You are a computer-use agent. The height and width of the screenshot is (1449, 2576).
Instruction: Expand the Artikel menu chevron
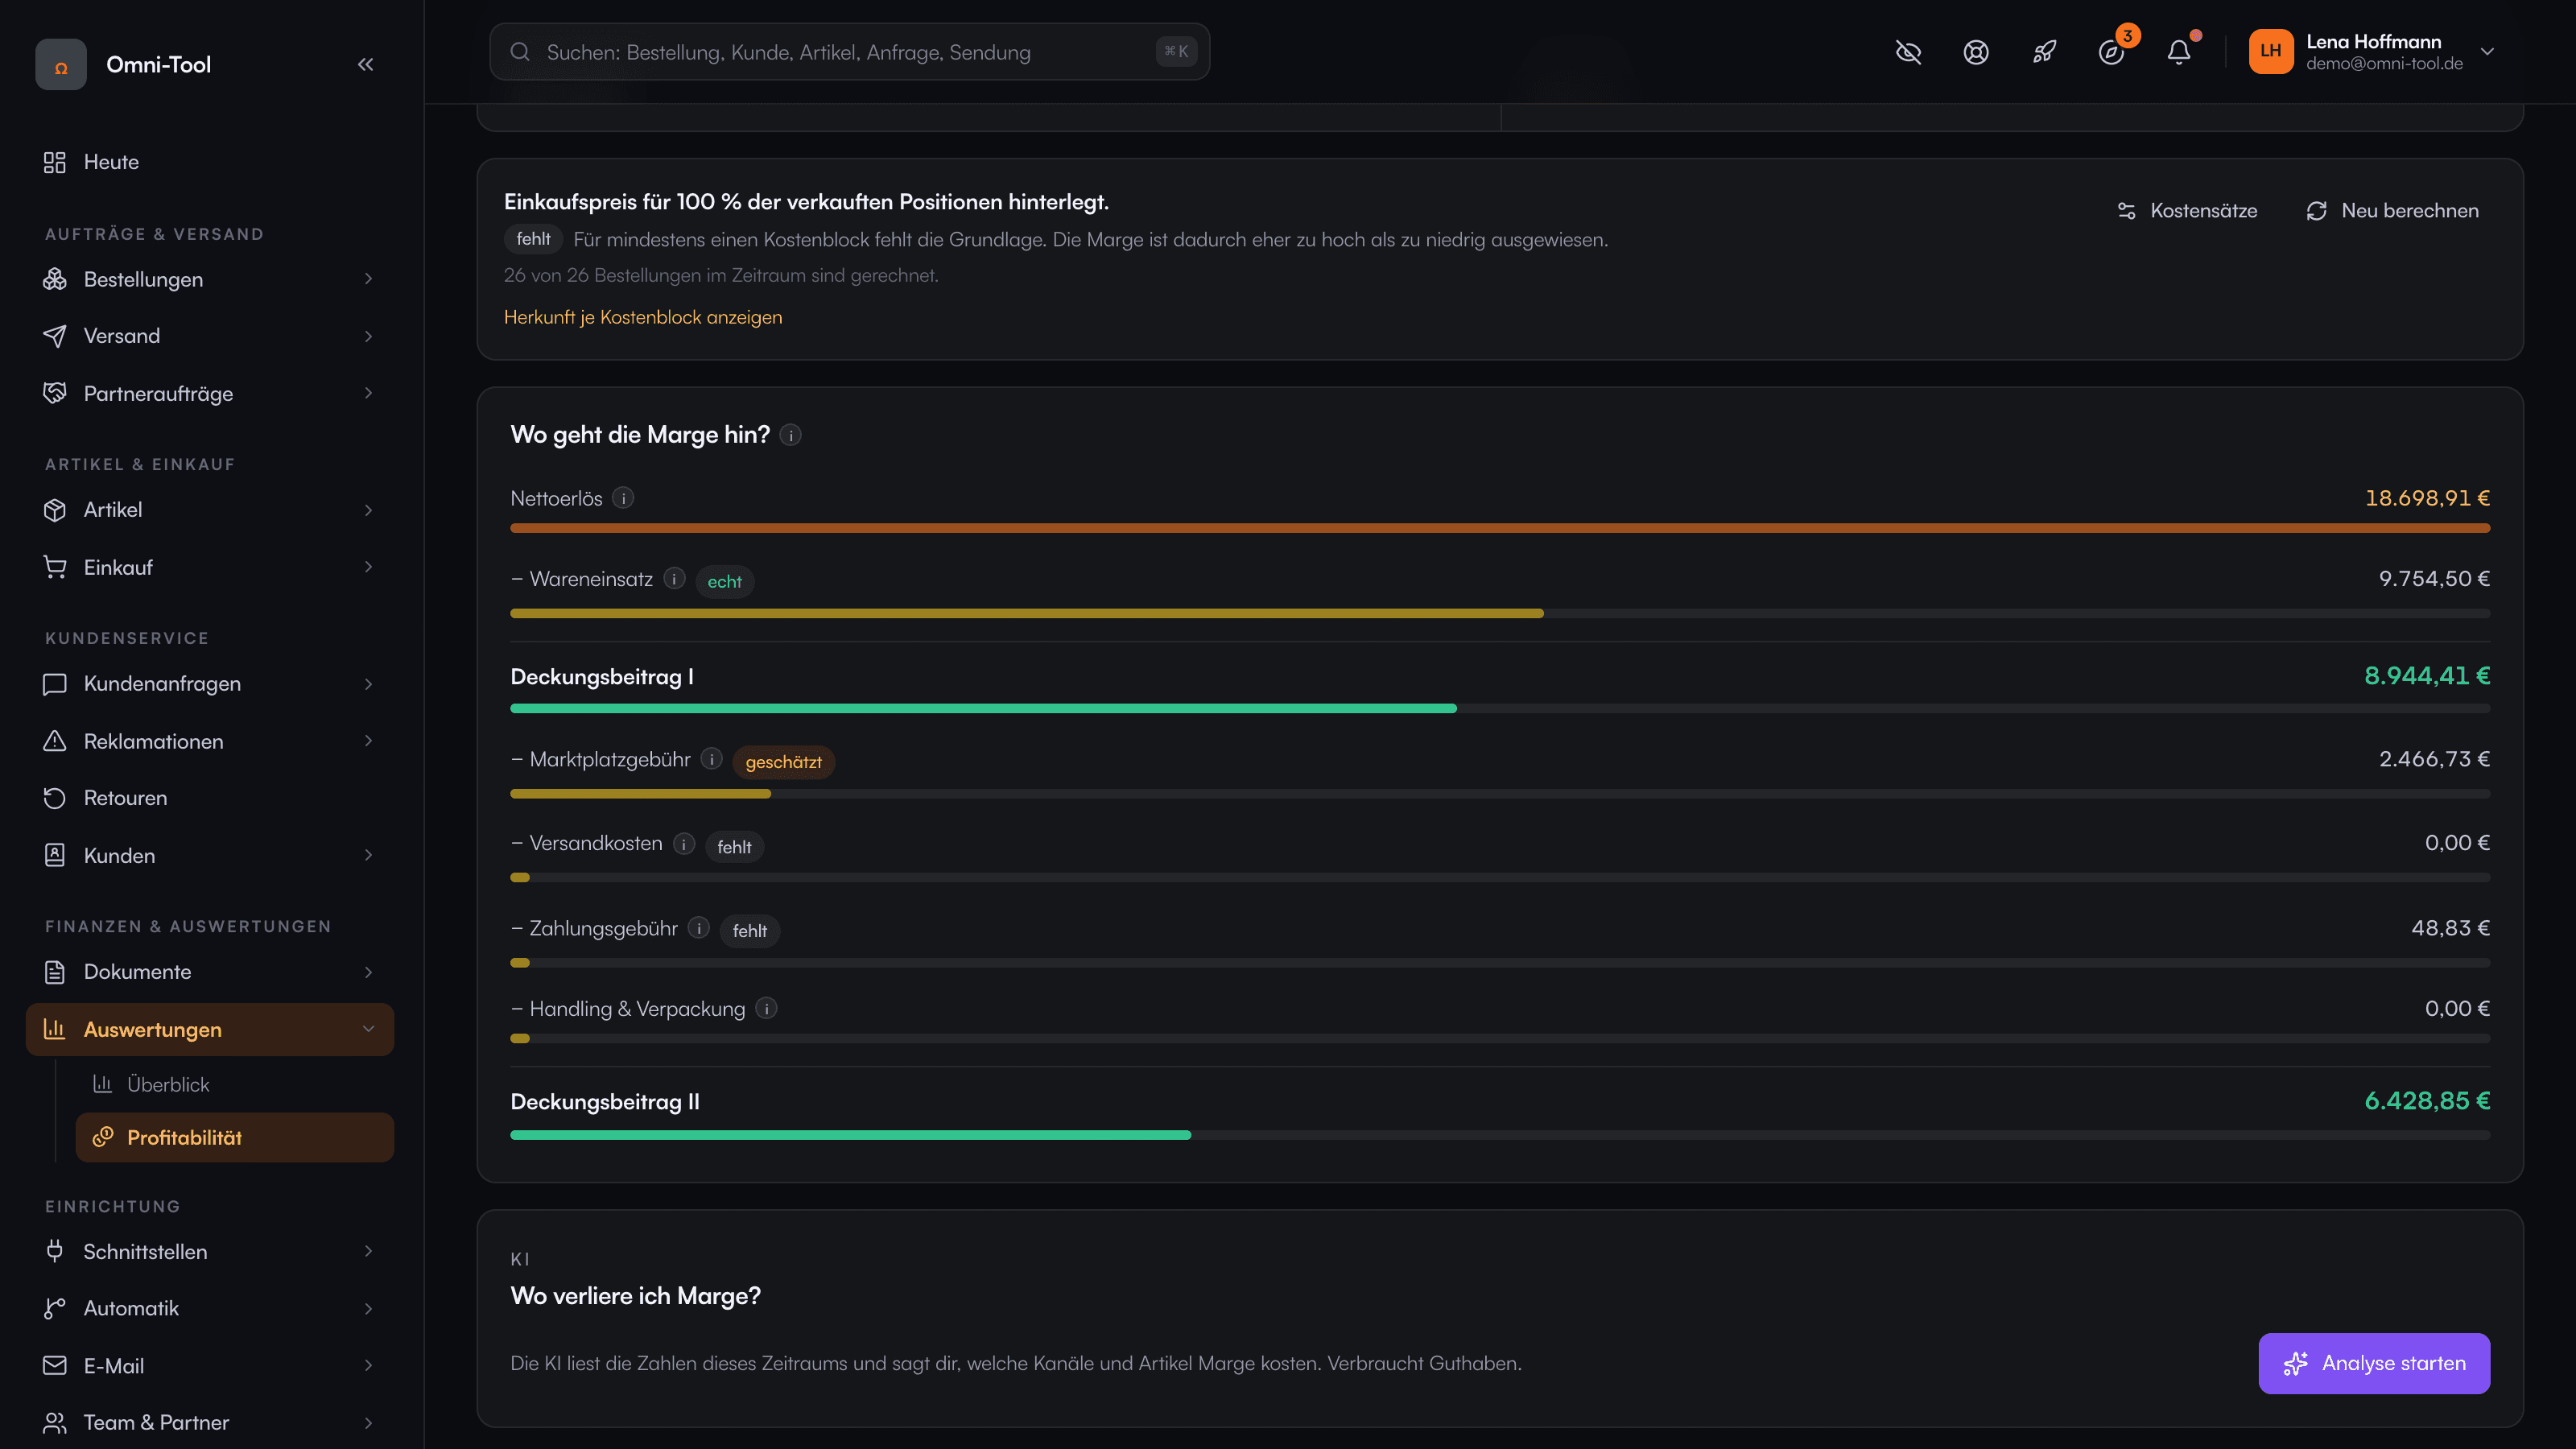point(368,510)
